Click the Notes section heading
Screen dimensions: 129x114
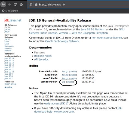33,88
